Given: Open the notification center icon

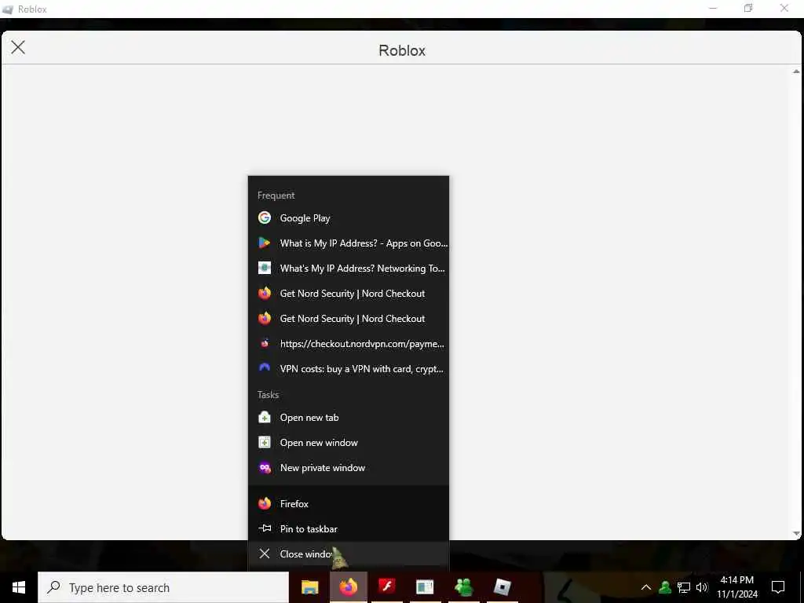Looking at the screenshot, I should 778,587.
